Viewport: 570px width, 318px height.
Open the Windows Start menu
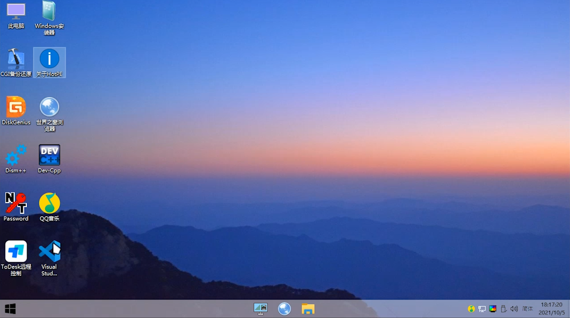[x=10, y=309]
